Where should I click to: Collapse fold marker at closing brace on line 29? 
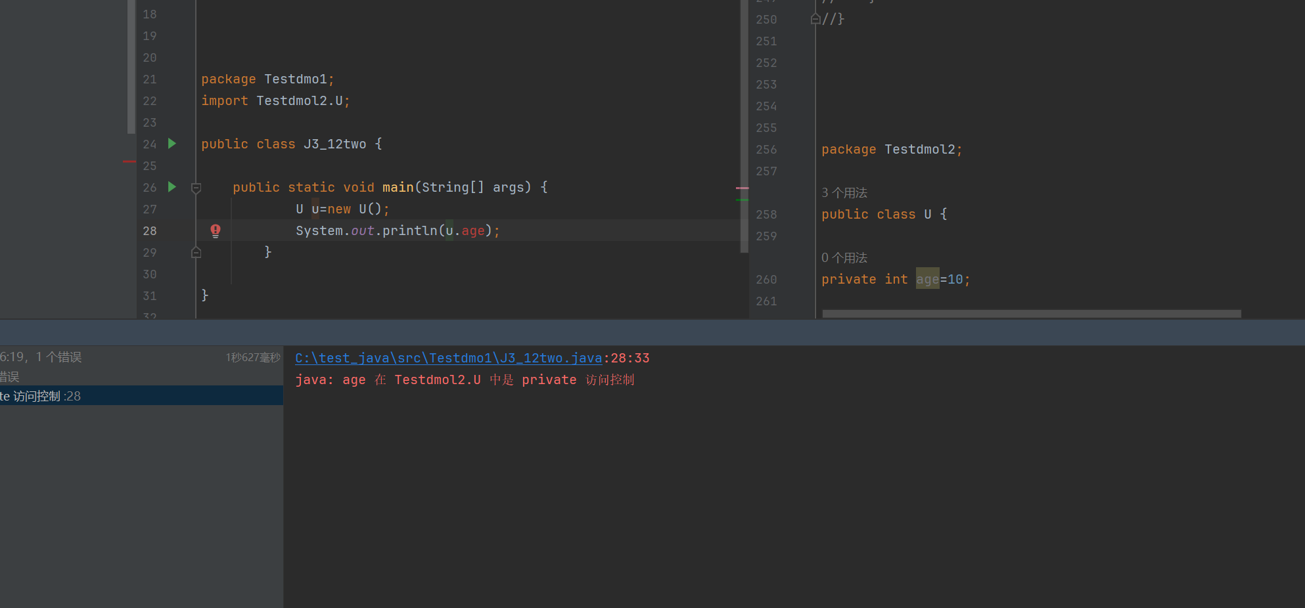196,252
